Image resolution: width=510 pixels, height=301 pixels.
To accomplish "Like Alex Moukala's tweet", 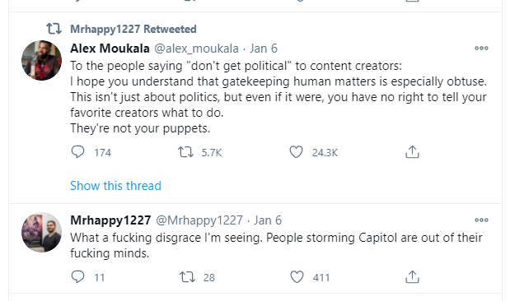I will (x=296, y=152).
